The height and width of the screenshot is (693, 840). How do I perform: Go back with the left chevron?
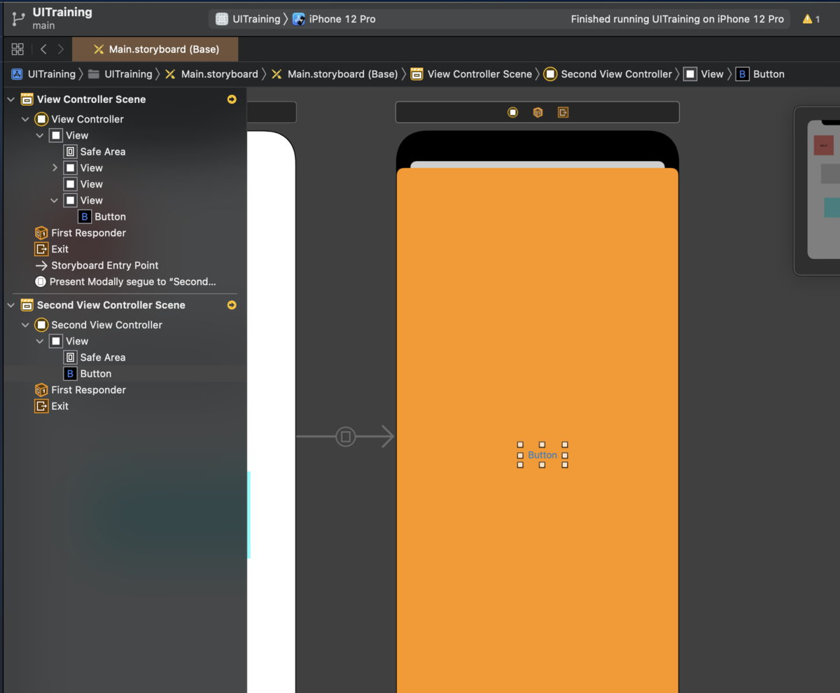[43, 49]
